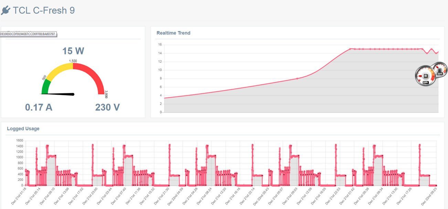Click the Realtime Trend panel heading
The width and height of the screenshot is (448, 209).
tap(173, 33)
